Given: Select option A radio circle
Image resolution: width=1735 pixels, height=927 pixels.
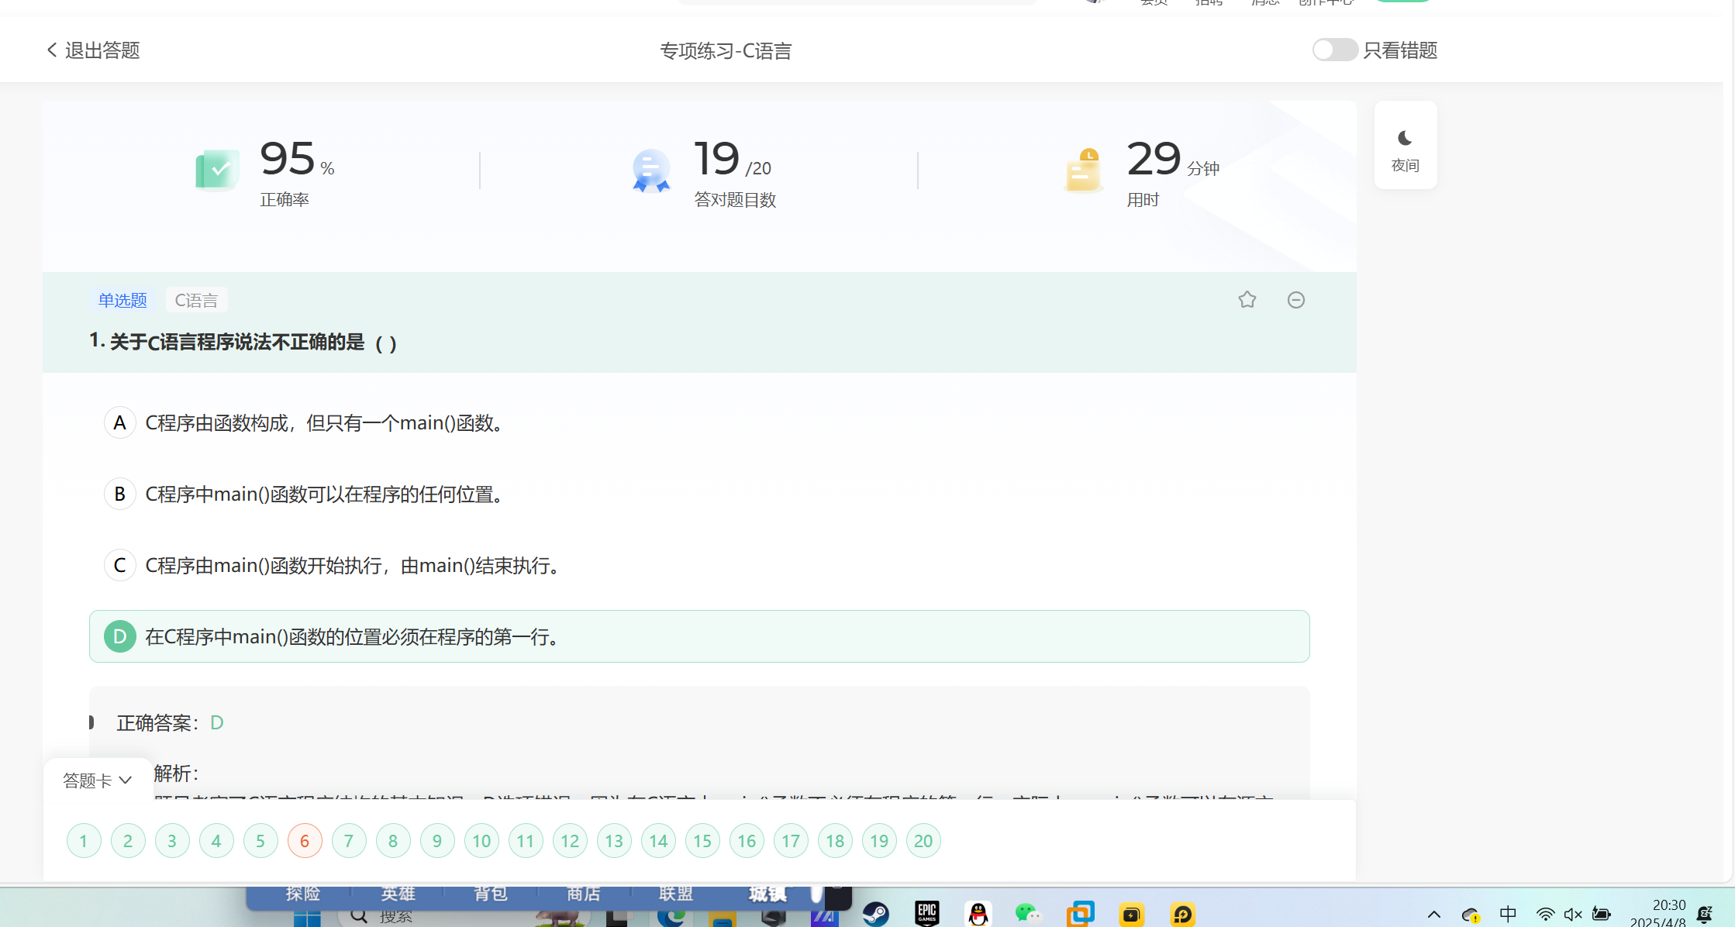Looking at the screenshot, I should [x=120, y=422].
